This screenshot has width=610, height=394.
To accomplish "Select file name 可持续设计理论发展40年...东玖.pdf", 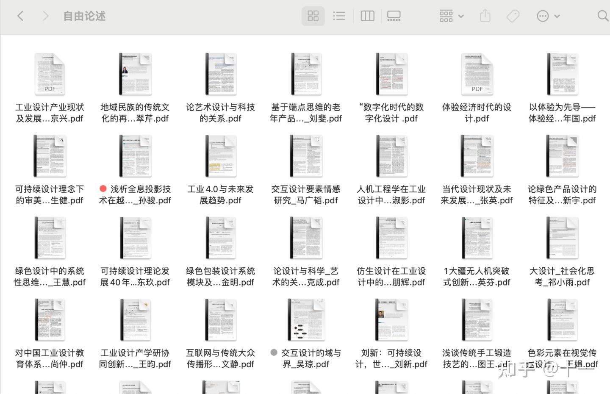I will point(135,276).
